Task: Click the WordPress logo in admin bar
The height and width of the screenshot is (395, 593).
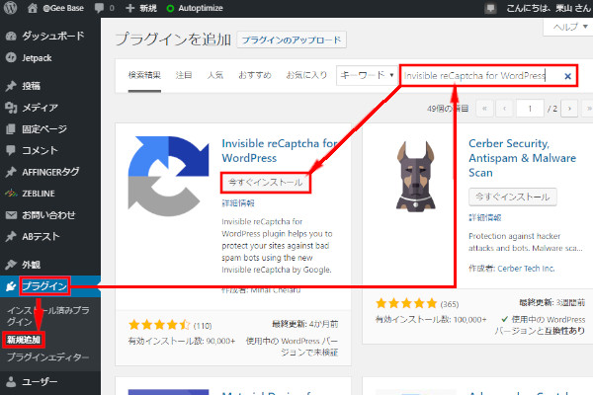Action: (10, 8)
